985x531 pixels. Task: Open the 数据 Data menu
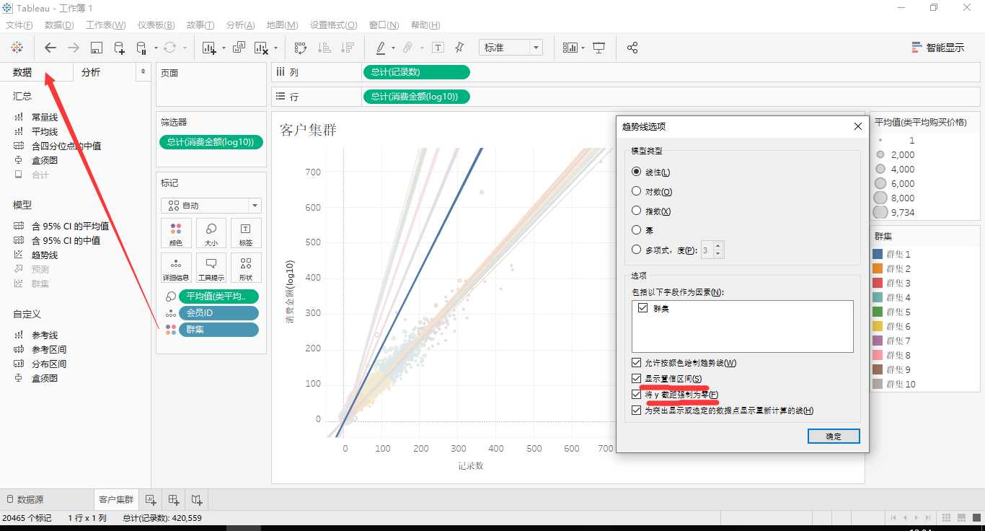pos(59,25)
